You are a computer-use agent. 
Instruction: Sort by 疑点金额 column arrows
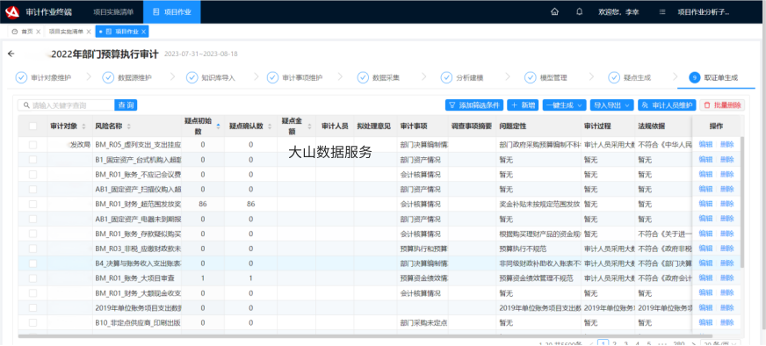point(309,126)
